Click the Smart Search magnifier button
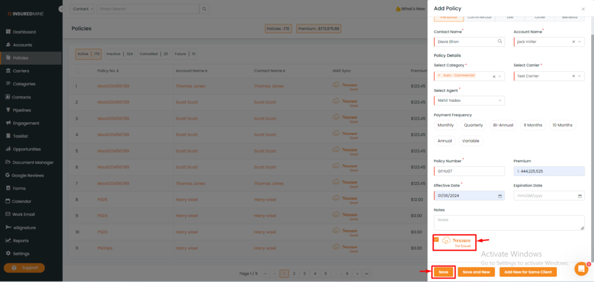594x282 pixels. [205, 9]
